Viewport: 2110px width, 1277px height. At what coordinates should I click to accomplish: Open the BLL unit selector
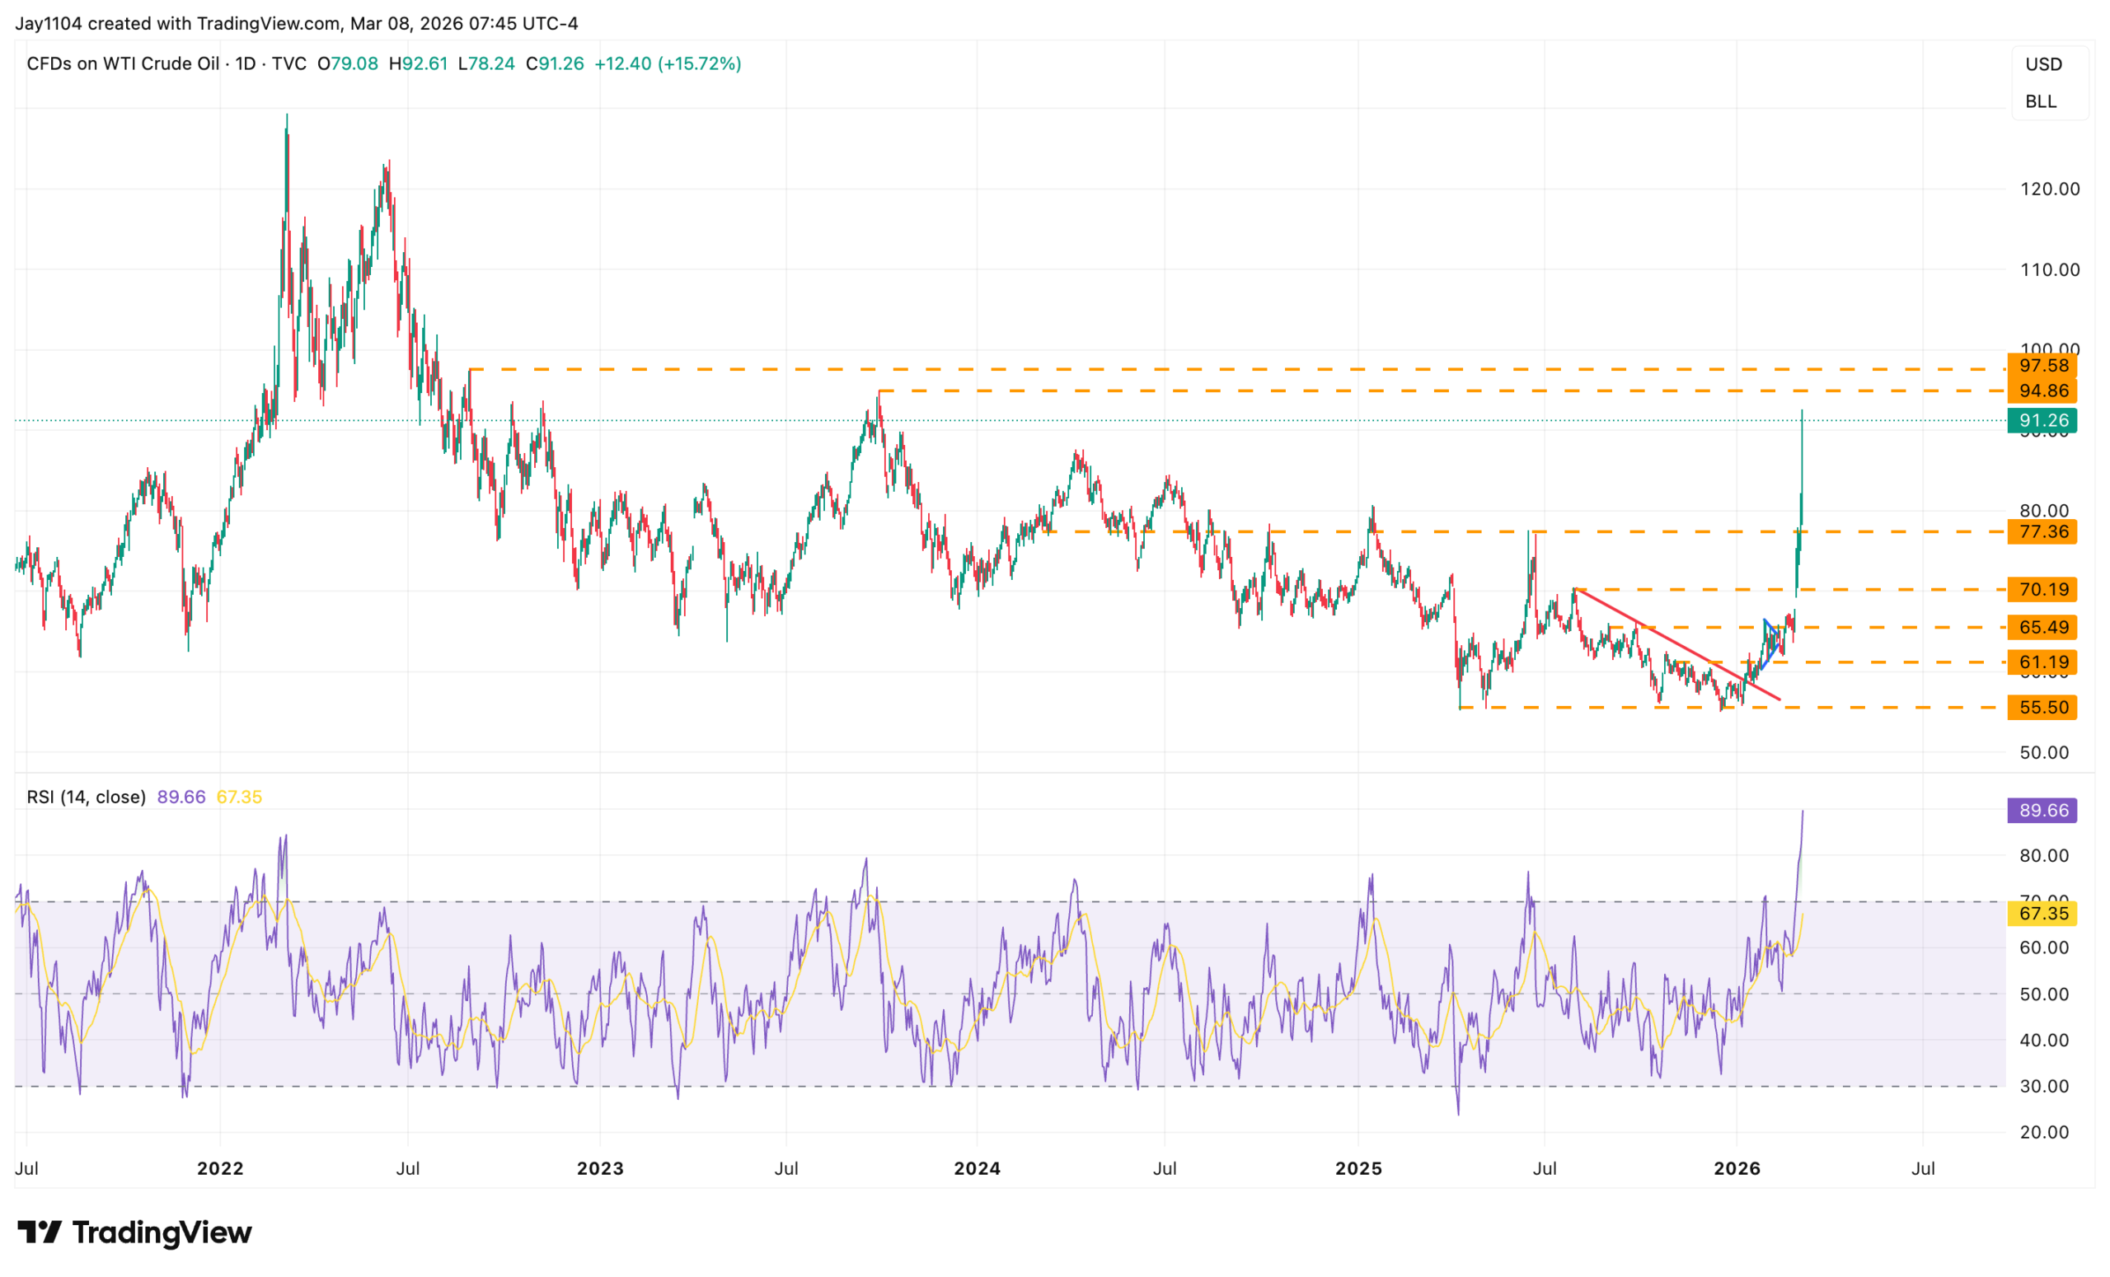pyautogui.click(x=2041, y=102)
